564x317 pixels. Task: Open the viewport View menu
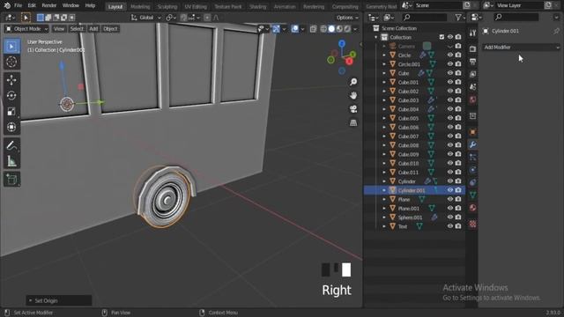[59, 29]
